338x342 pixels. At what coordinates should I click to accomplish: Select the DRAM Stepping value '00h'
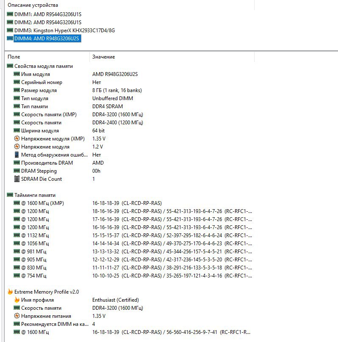point(96,171)
